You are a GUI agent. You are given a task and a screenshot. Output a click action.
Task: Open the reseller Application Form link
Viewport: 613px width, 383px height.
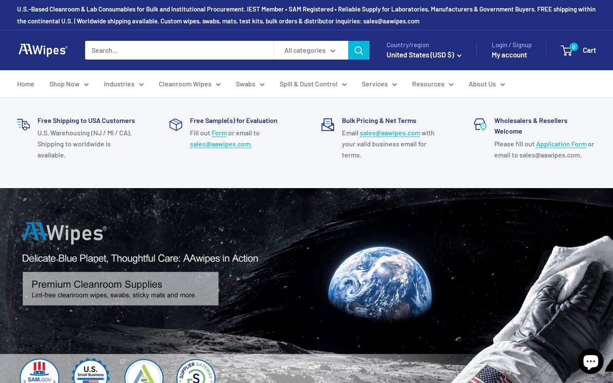pyautogui.click(x=561, y=144)
